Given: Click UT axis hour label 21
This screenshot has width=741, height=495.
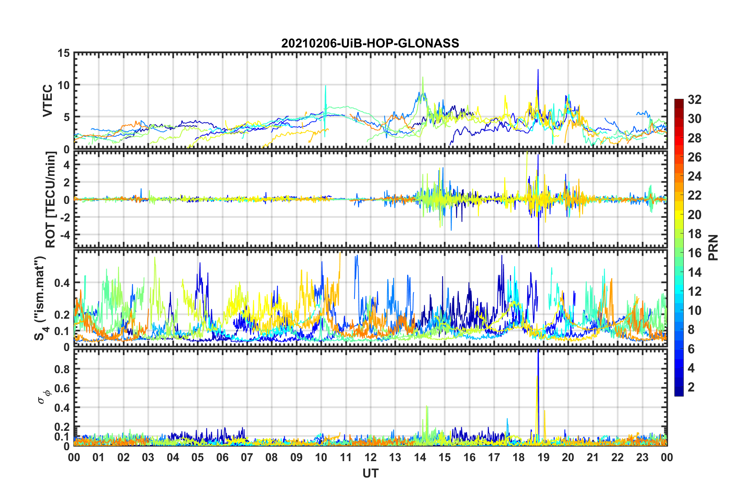Looking at the screenshot, I should (x=593, y=457).
